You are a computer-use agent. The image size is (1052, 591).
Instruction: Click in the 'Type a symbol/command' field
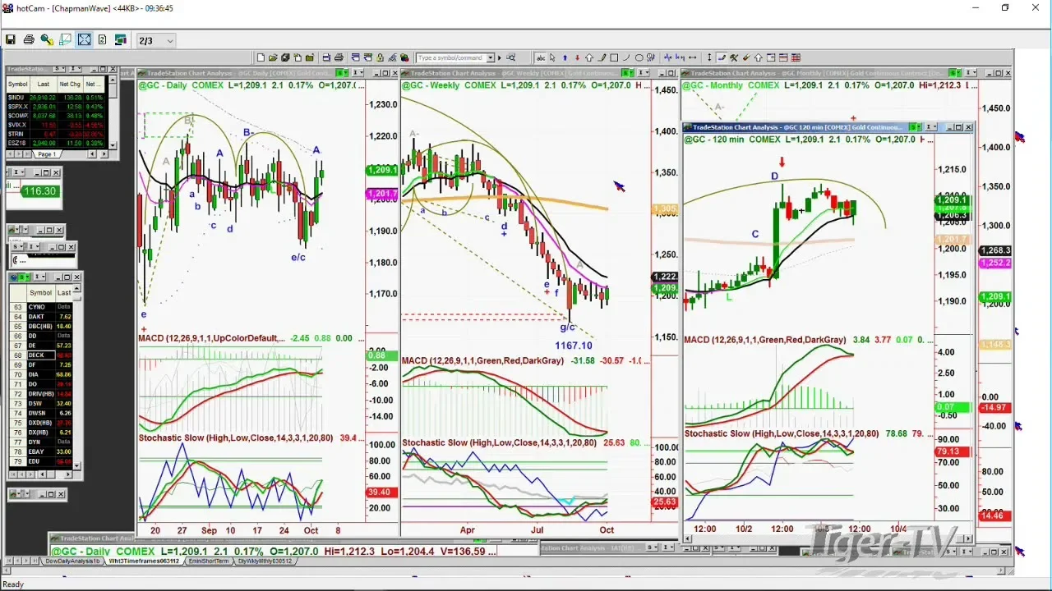pos(452,57)
